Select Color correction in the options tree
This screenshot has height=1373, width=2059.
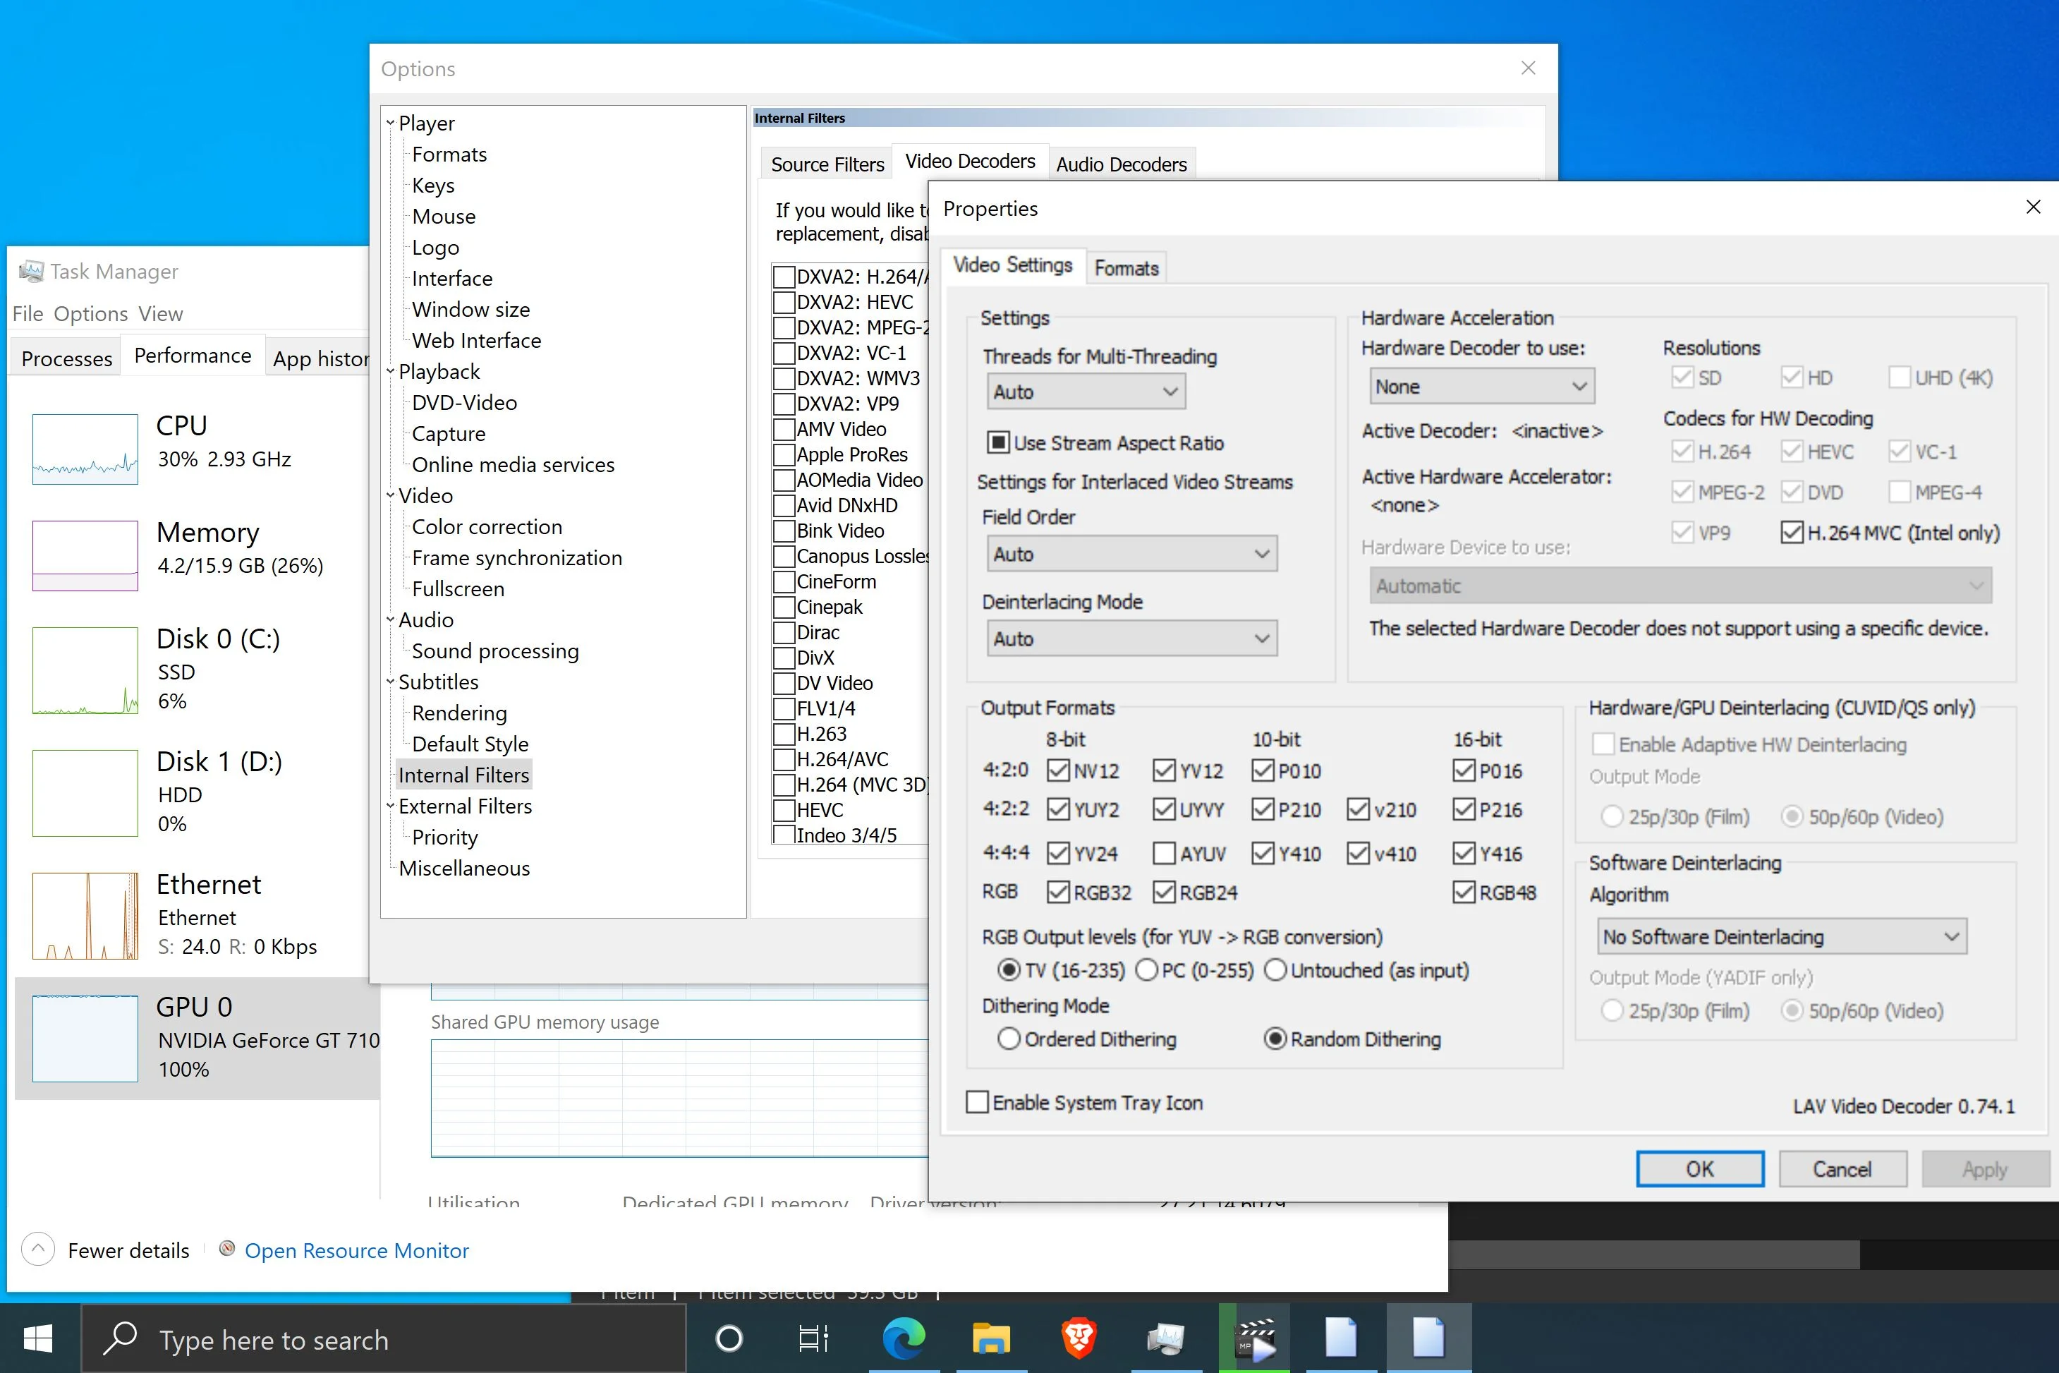(x=487, y=526)
